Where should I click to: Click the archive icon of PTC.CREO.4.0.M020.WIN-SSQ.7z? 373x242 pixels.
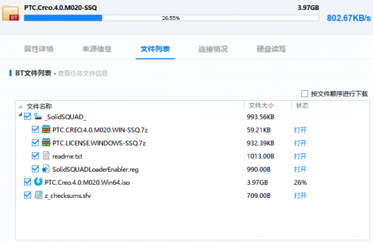tap(46, 129)
